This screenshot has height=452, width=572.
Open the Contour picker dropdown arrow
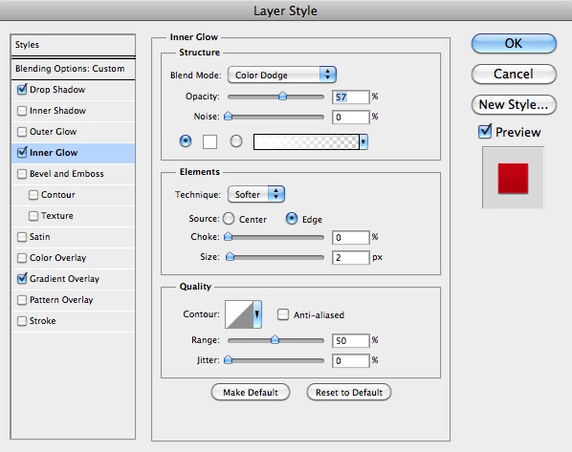257,314
